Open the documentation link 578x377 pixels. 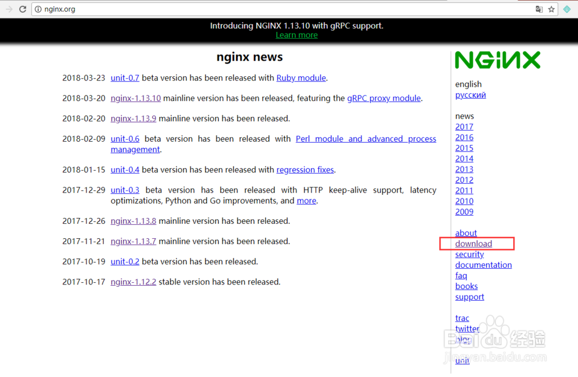click(483, 265)
